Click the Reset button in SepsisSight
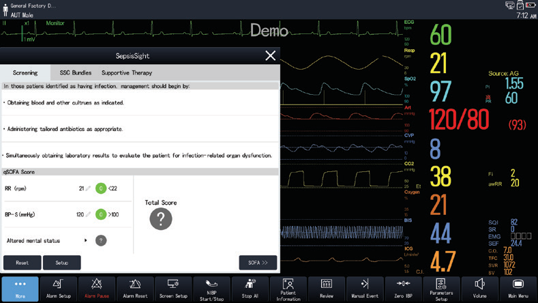The height and width of the screenshot is (303, 538). coord(22,262)
